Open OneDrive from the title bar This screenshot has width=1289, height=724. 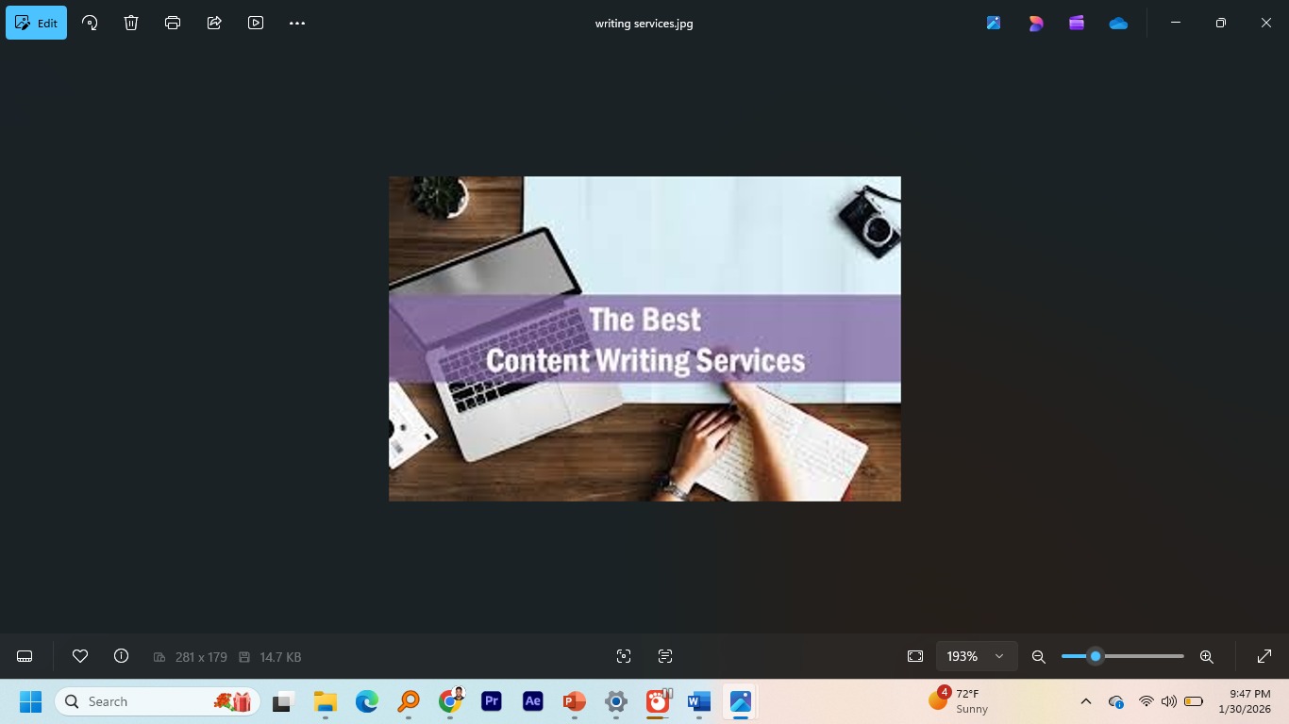(x=1118, y=23)
